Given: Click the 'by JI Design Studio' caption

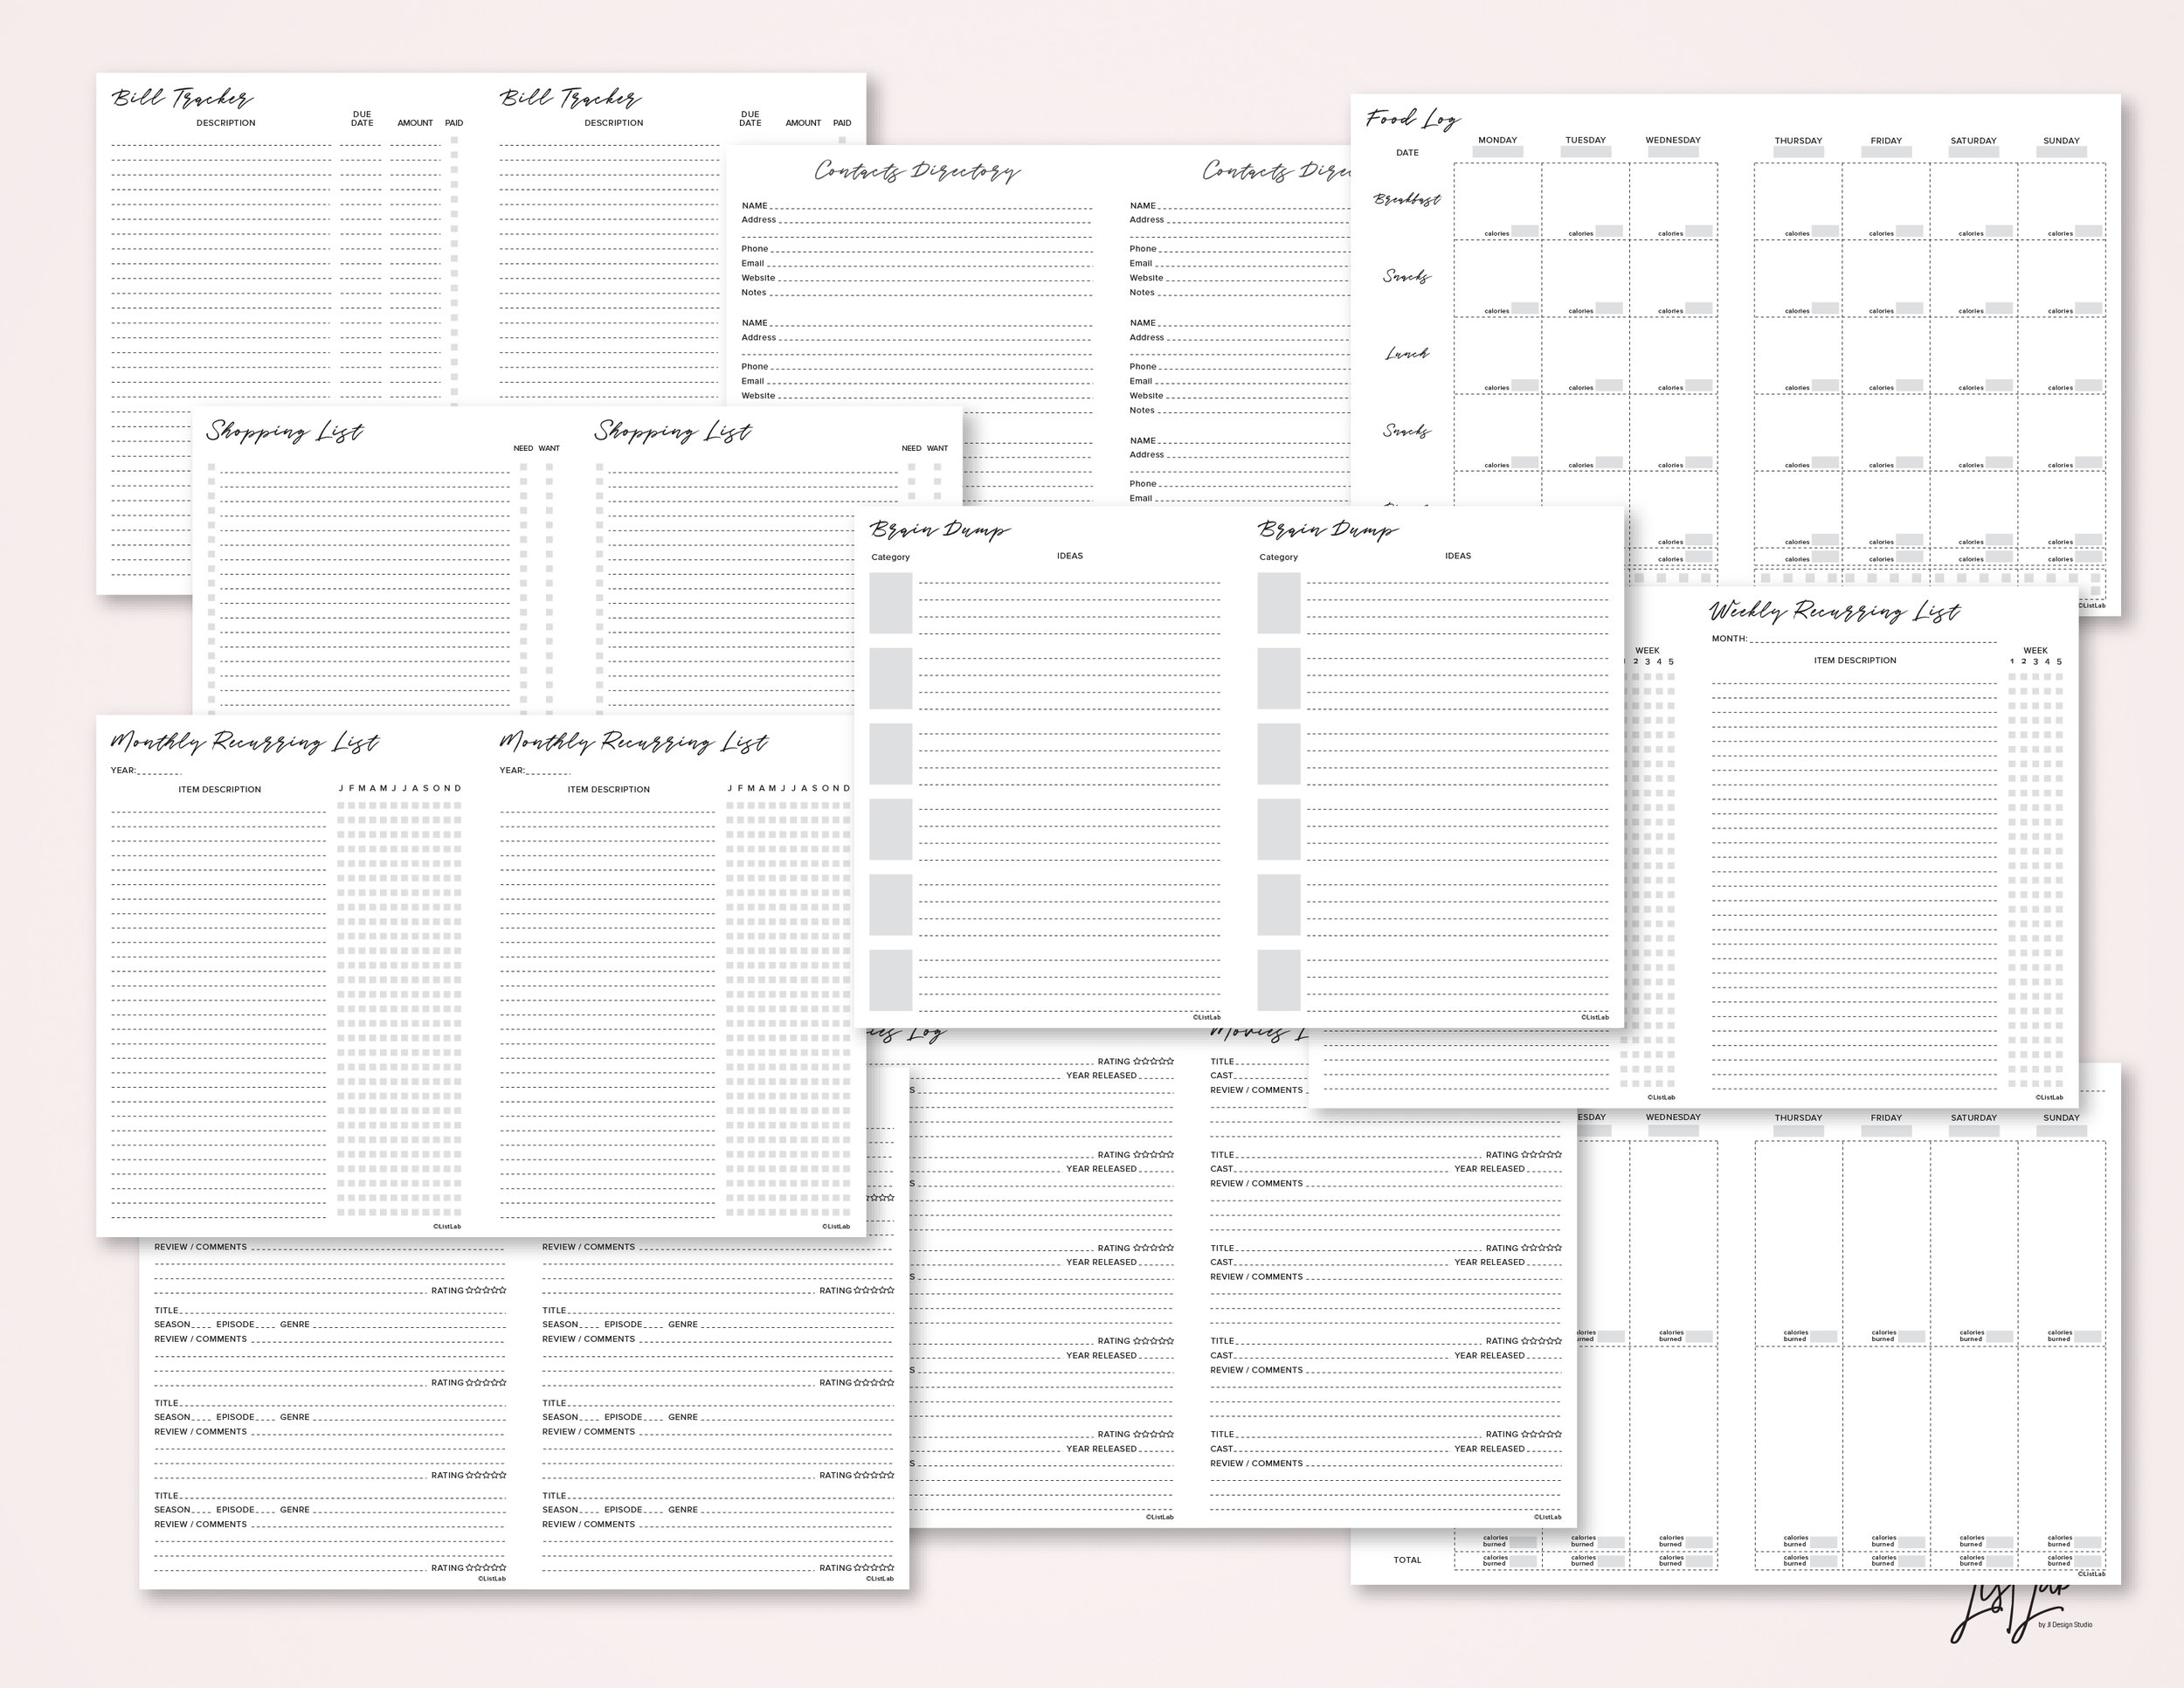Looking at the screenshot, I should click(2065, 1625).
